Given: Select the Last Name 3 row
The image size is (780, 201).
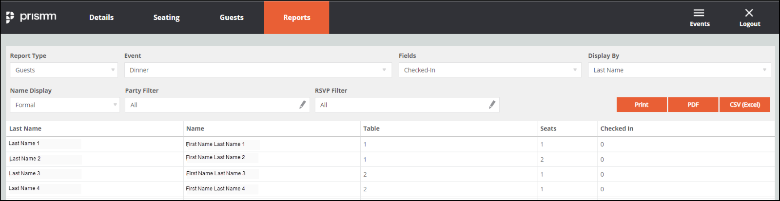Looking at the screenshot, I should [390, 174].
